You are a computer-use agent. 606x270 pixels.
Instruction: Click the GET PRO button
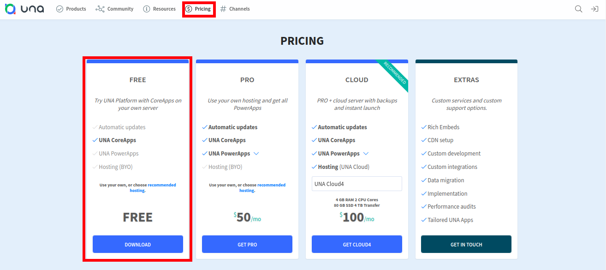tap(247, 244)
